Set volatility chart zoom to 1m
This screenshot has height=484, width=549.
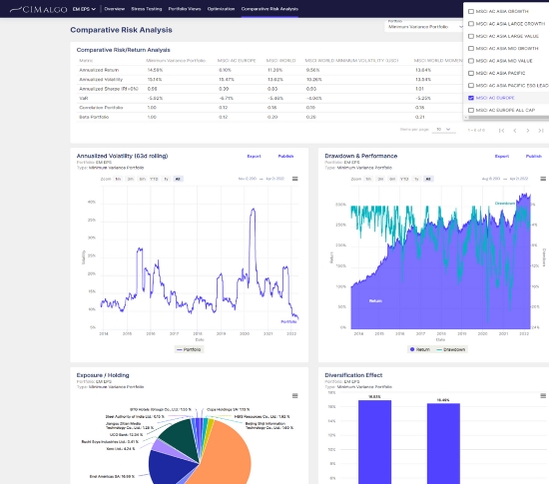click(119, 179)
